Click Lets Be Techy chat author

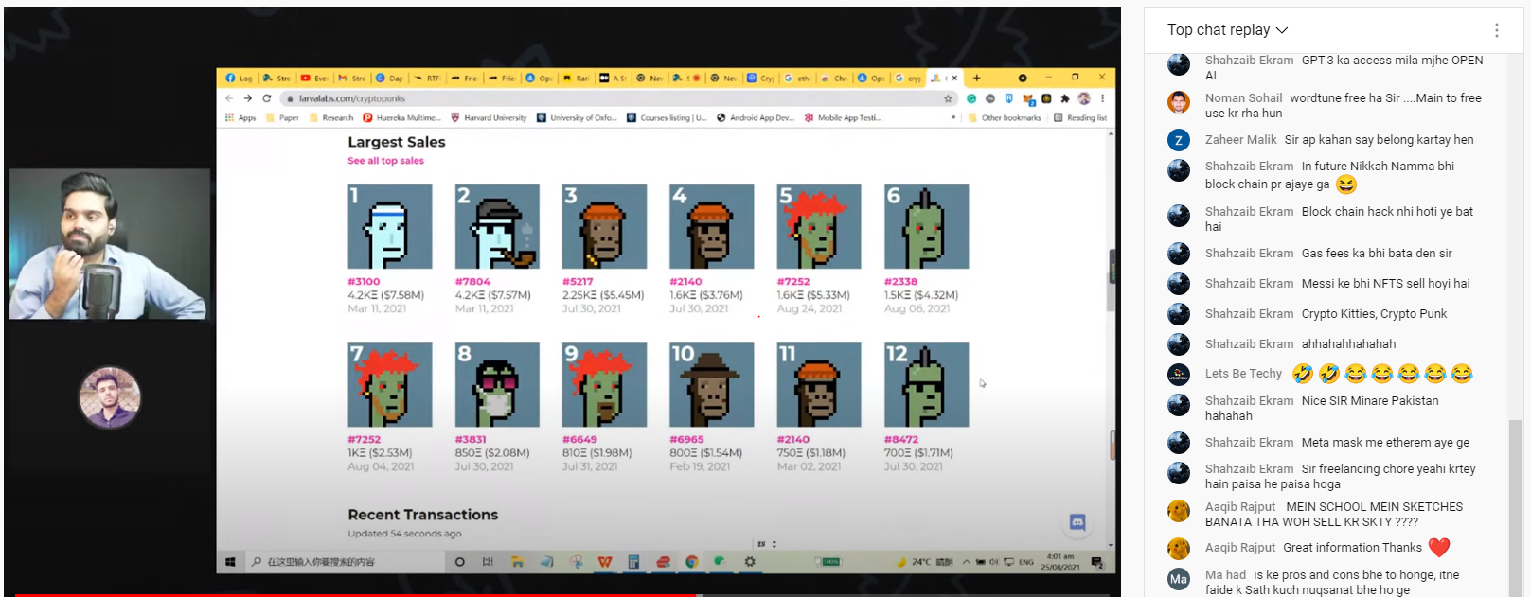(1243, 374)
